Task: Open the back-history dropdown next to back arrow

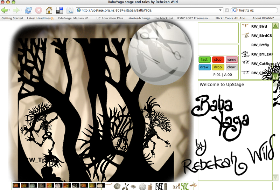Action: pyautogui.click(x=9, y=10)
